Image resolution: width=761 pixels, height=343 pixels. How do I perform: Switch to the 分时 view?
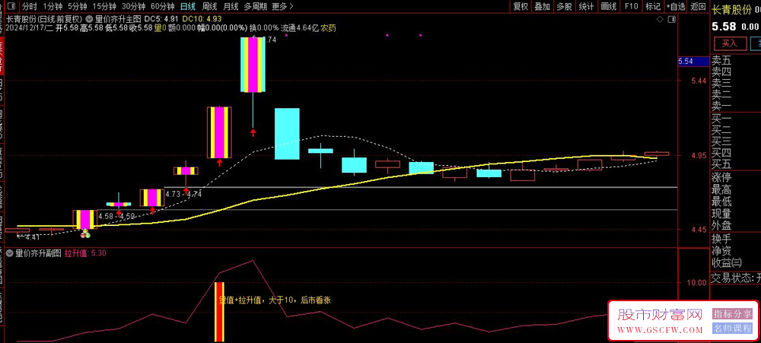(x=30, y=7)
